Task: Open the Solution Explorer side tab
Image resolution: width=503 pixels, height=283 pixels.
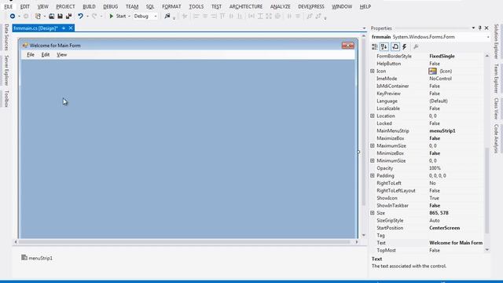Action: coord(496,42)
